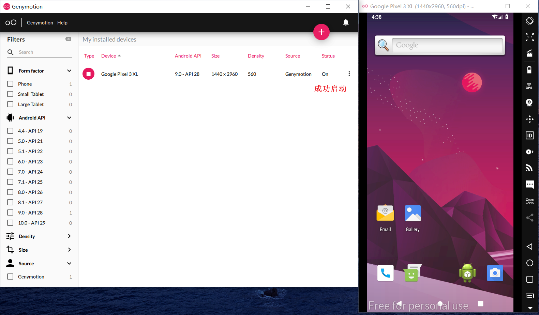
Task: Enable the 6.0 - API 23 filter
Action: (x=10, y=161)
